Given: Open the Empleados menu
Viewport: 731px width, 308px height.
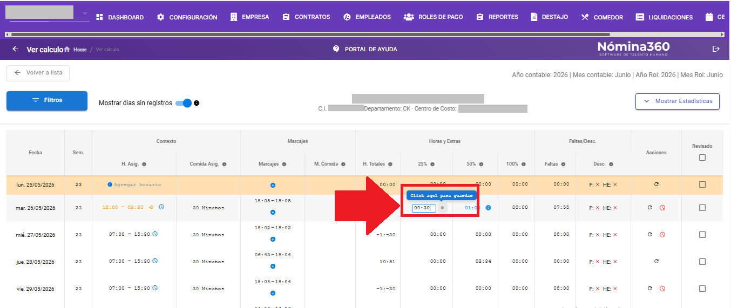Looking at the screenshot, I should point(367,17).
